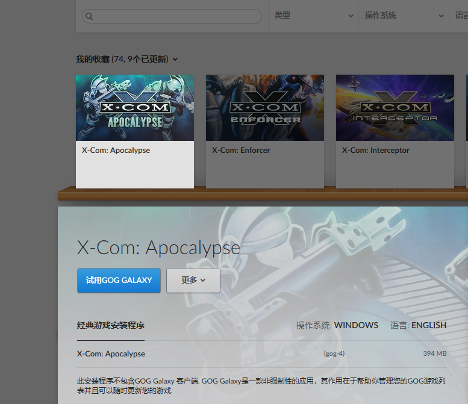The height and width of the screenshot is (404, 468).
Task: Download X-Com: Apocalypse installer file
Action: point(262,353)
